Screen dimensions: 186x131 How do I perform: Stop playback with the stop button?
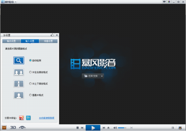coord(78,128)
